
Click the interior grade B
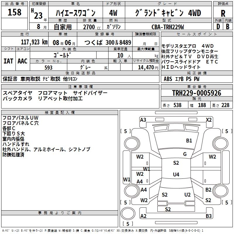point(228,27)
